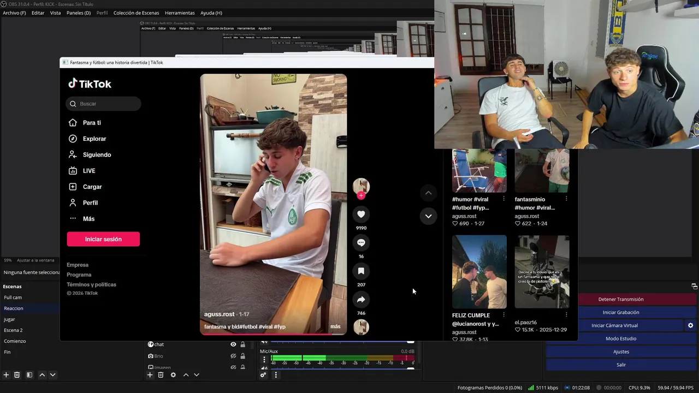Open Mic/Aux options kebab menu
The width and height of the screenshot is (699, 393).
pyautogui.click(x=264, y=360)
